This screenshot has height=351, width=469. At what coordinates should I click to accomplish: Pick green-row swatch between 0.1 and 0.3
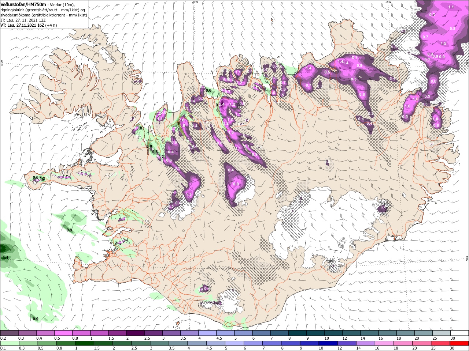(x=9, y=343)
